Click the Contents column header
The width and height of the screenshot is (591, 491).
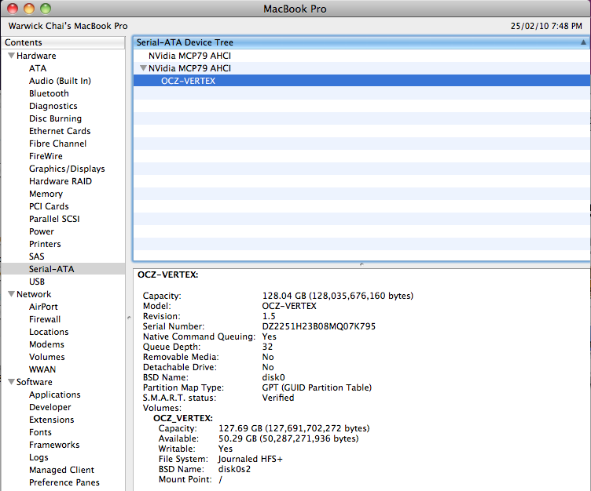click(x=64, y=42)
